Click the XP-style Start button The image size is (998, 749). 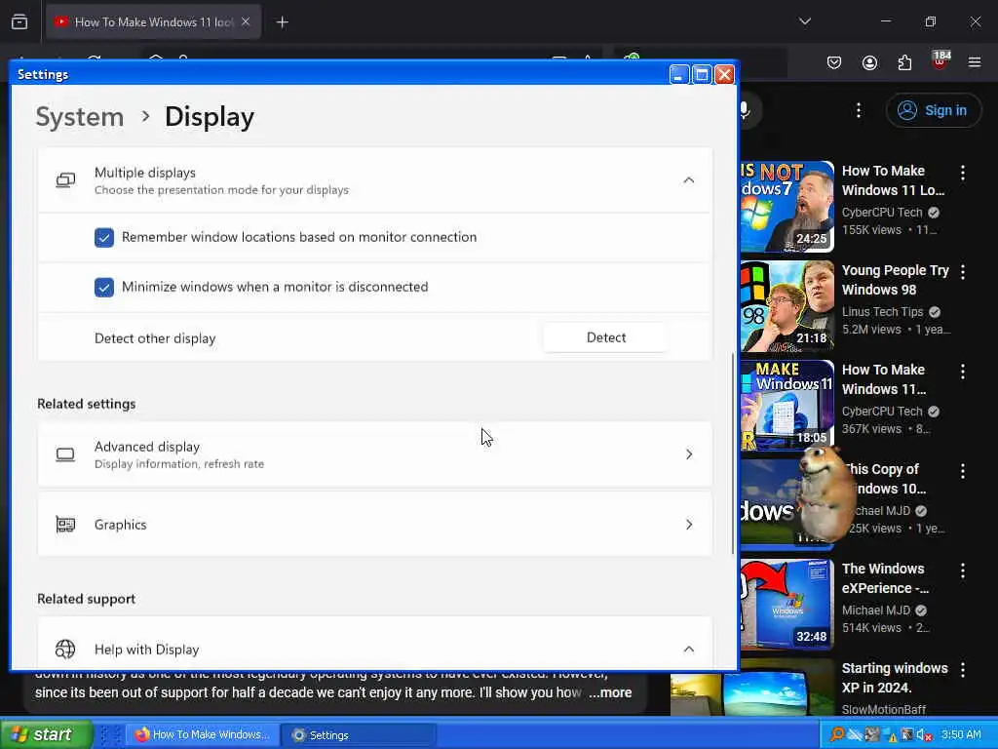point(46,734)
